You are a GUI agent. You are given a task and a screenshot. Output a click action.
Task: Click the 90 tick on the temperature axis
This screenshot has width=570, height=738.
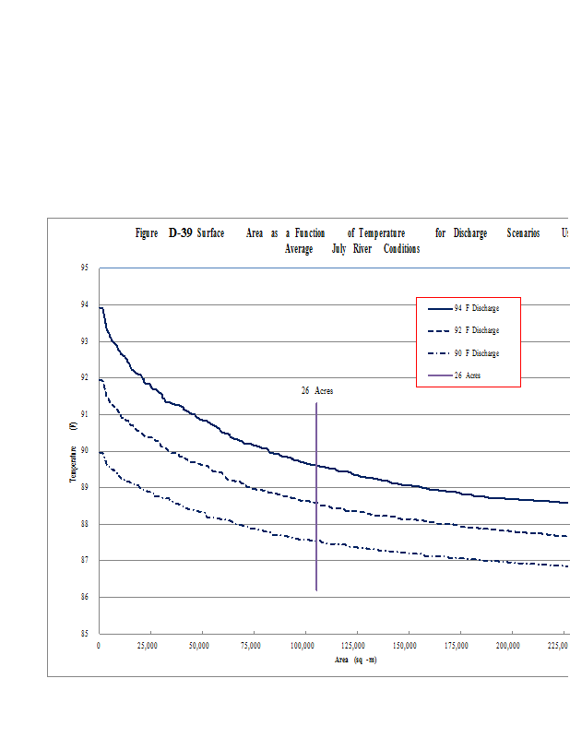(84, 451)
